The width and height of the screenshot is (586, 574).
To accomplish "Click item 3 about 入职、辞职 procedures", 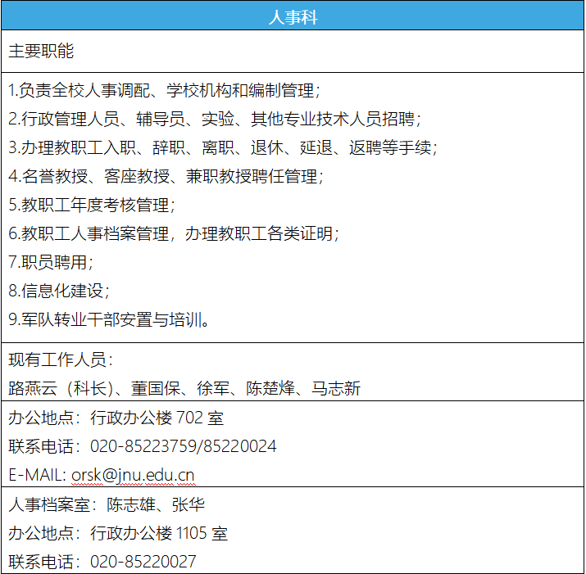I will pos(223,147).
